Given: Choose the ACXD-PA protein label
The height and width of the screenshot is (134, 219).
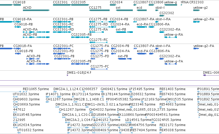Looking at the screenshot, I should coord(34,61).
